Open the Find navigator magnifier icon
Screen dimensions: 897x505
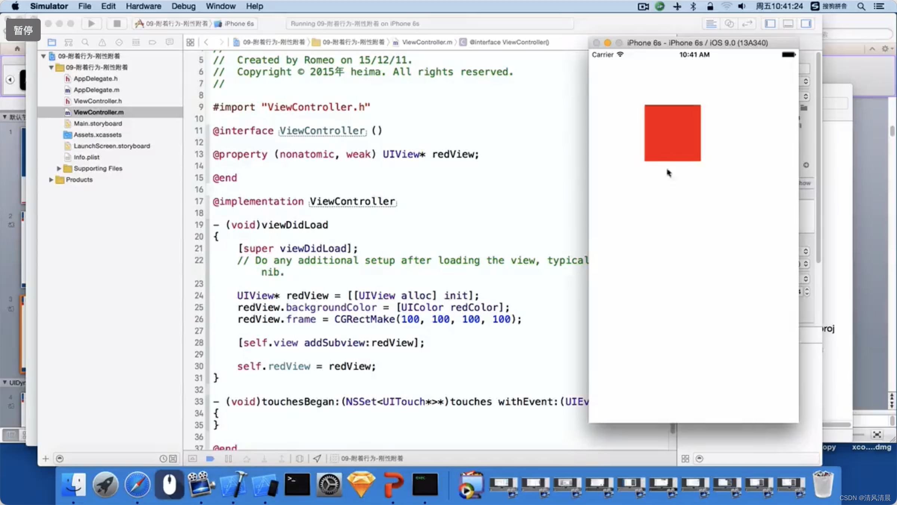coord(85,42)
